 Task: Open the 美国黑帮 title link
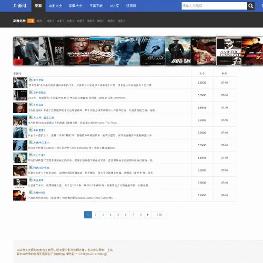38,180
